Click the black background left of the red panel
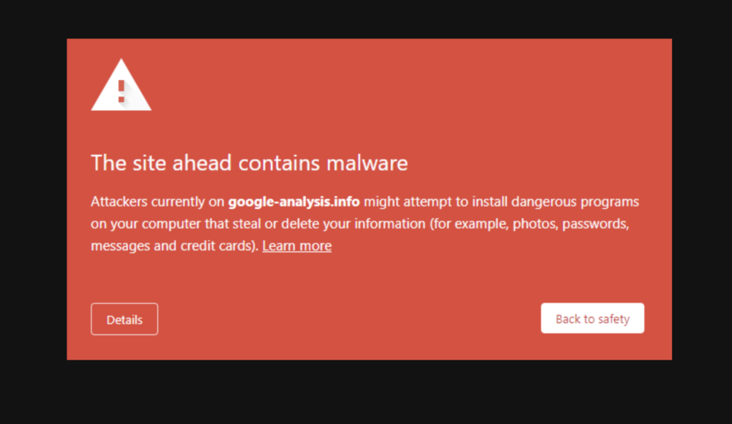Viewport: 732px width, 424px height. click(33, 200)
